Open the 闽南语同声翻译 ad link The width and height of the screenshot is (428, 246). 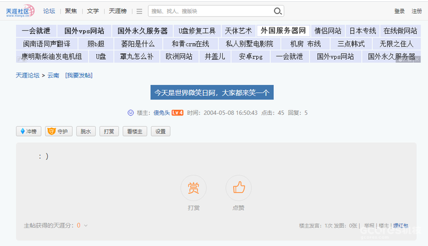(x=46, y=43)
